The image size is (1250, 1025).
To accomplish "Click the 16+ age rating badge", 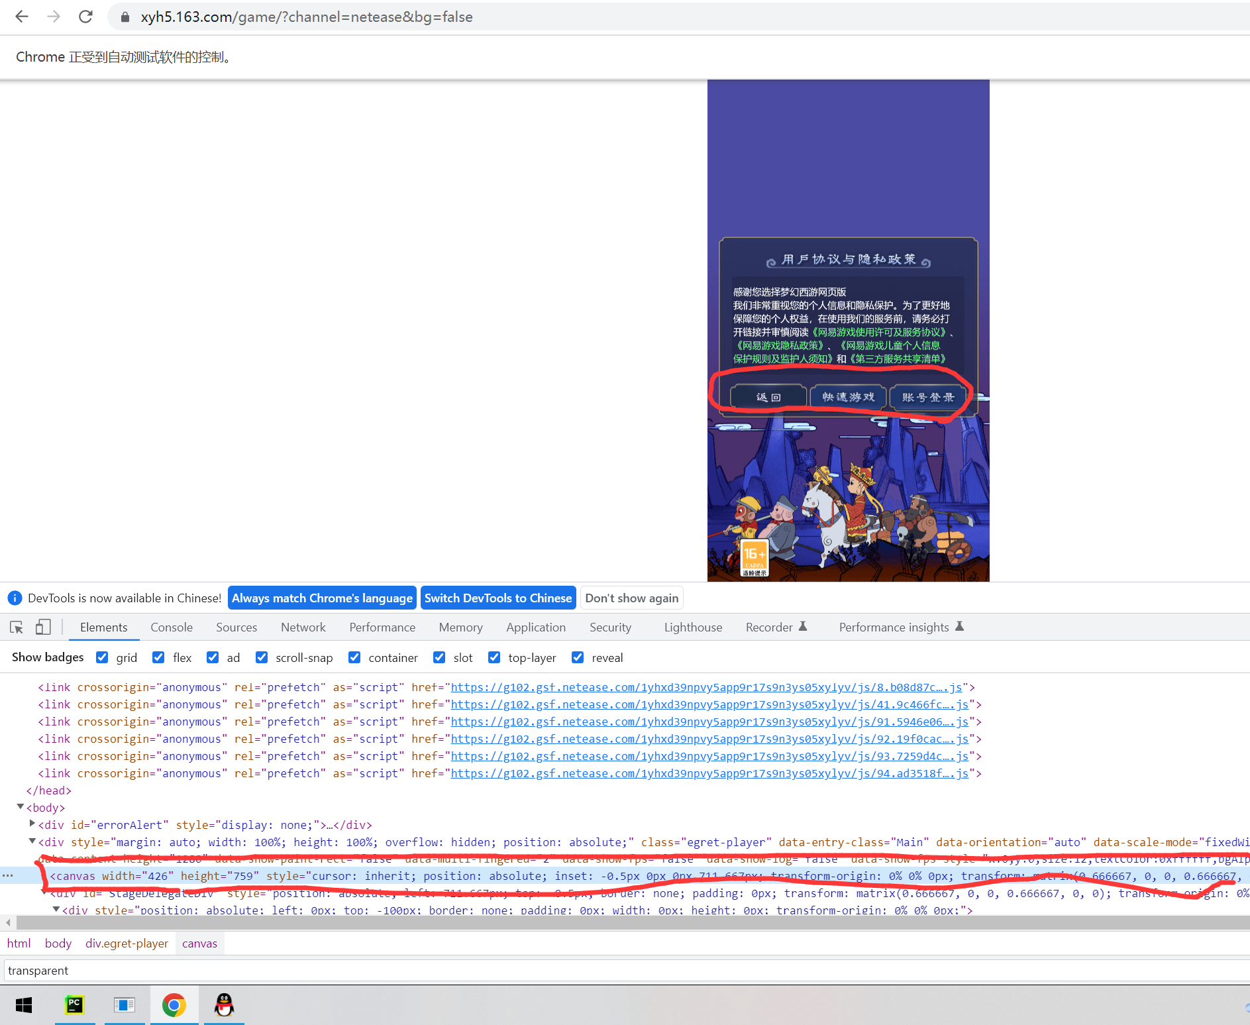I will [755, 558].
